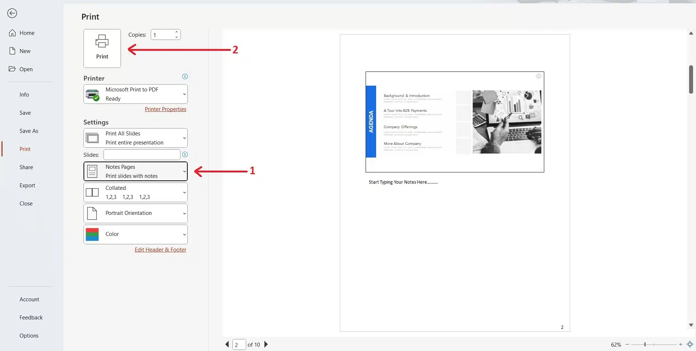Select Home in the sidebar

point(27,32)
